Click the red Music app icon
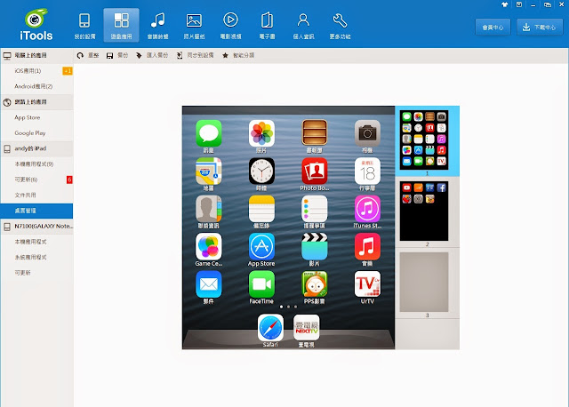 click(x=367, y=246)
